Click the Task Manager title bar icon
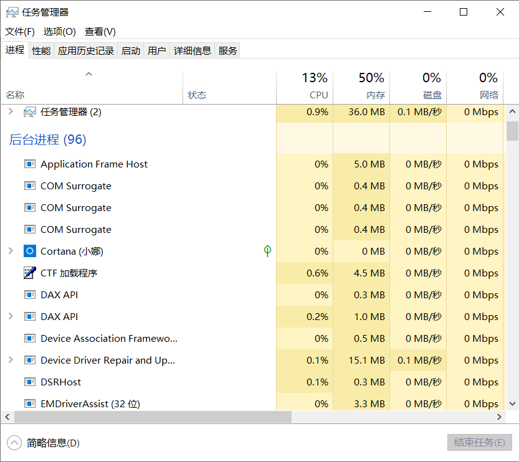Image resolution: width=519 pixels, height=462 pixels. (x=12, y=12)
